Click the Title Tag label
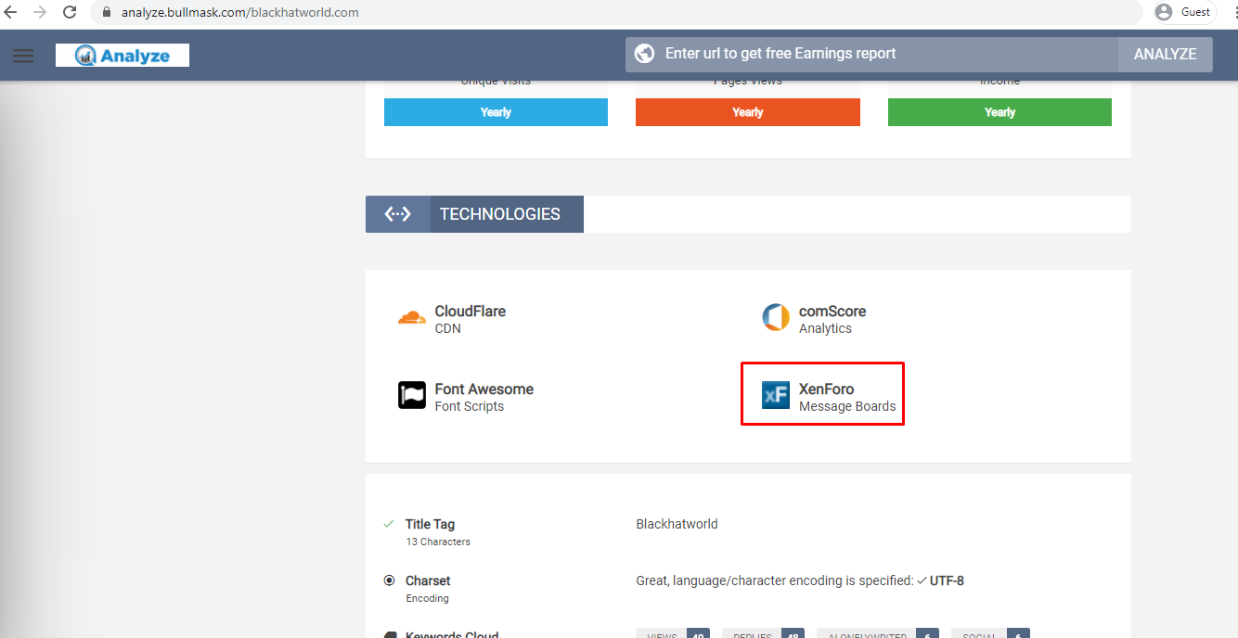 [x=430, y=524]
